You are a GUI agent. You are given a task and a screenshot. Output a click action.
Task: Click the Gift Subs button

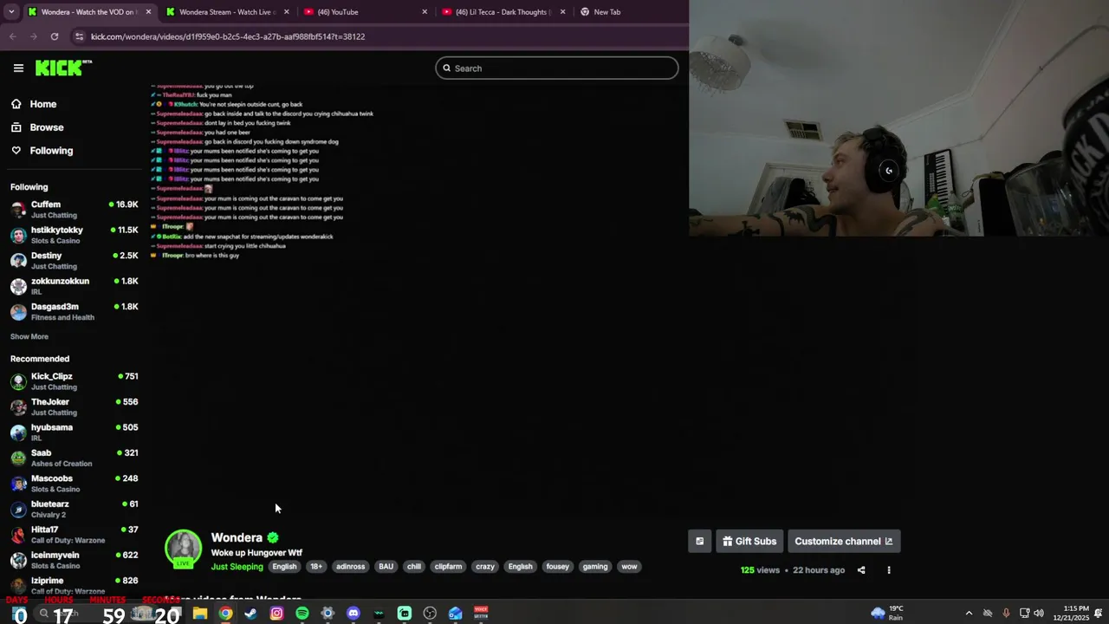click(749, 541)
